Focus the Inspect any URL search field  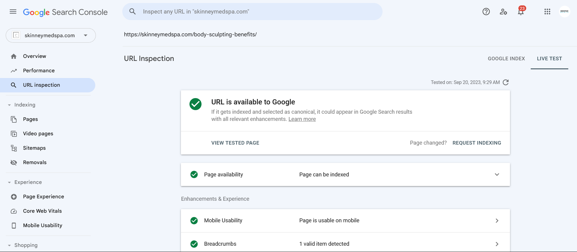pos(252,12)
